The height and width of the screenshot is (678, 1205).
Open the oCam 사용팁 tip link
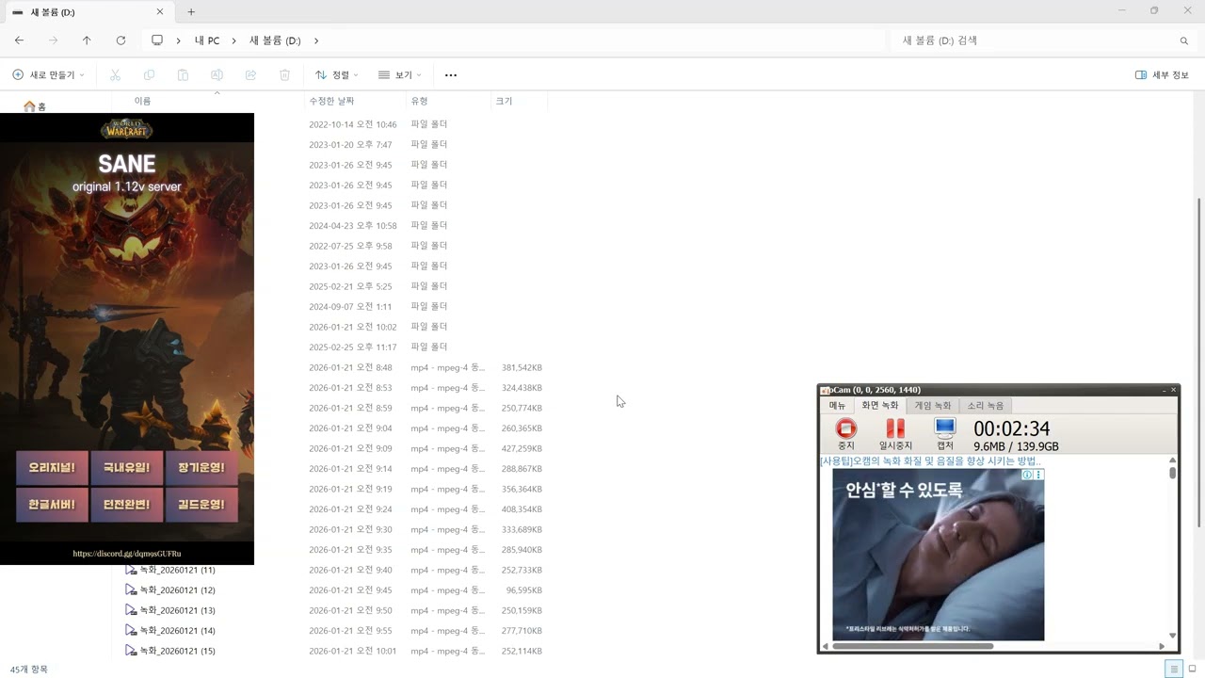[931, 461]
